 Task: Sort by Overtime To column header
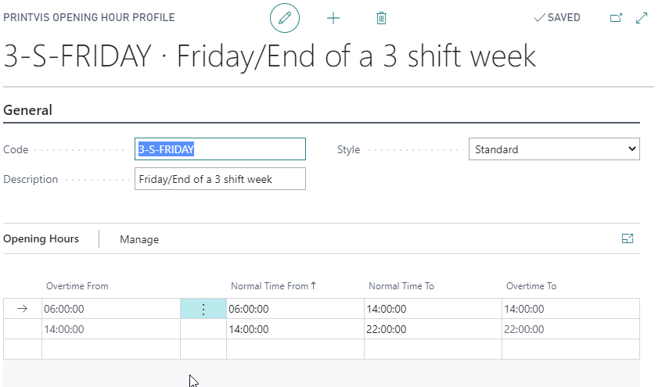(531, 286)
